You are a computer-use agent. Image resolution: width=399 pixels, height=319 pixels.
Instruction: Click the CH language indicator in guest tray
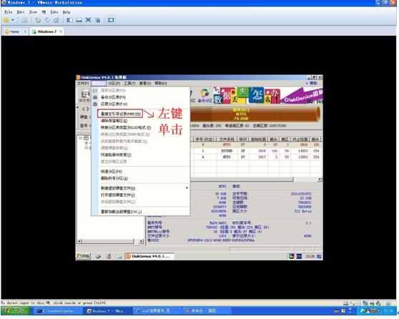(x=299, y=256)
